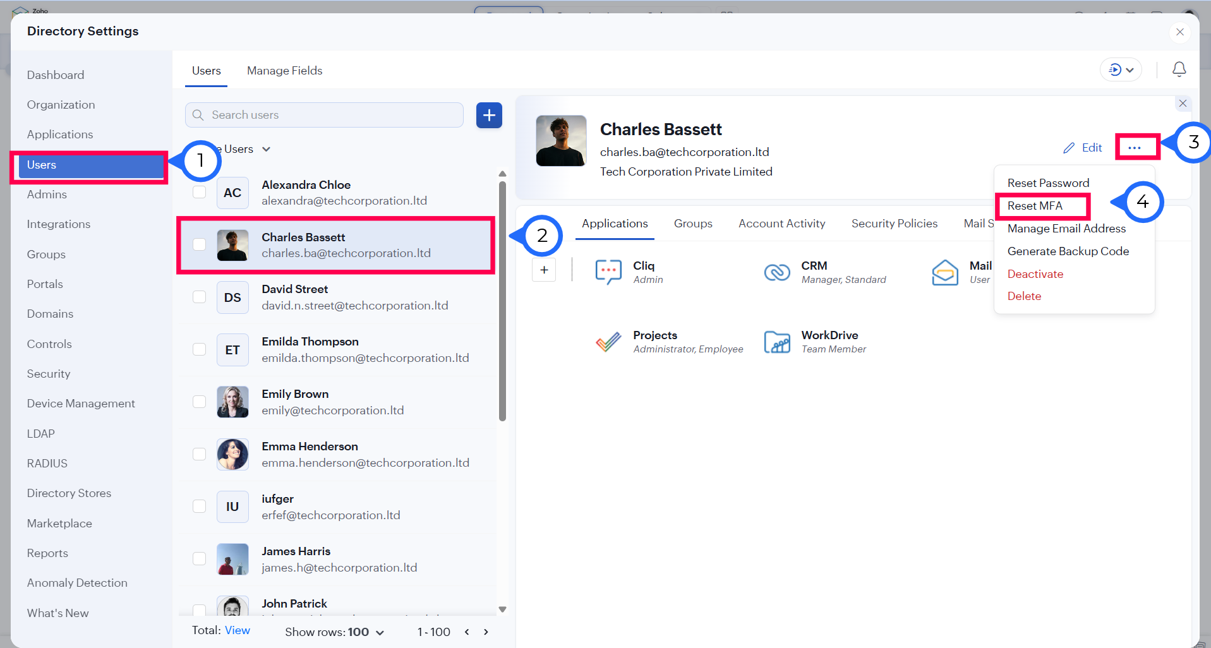1211x648 pixels.
Task: Open Admins in the sidebar
Action: 47,195
